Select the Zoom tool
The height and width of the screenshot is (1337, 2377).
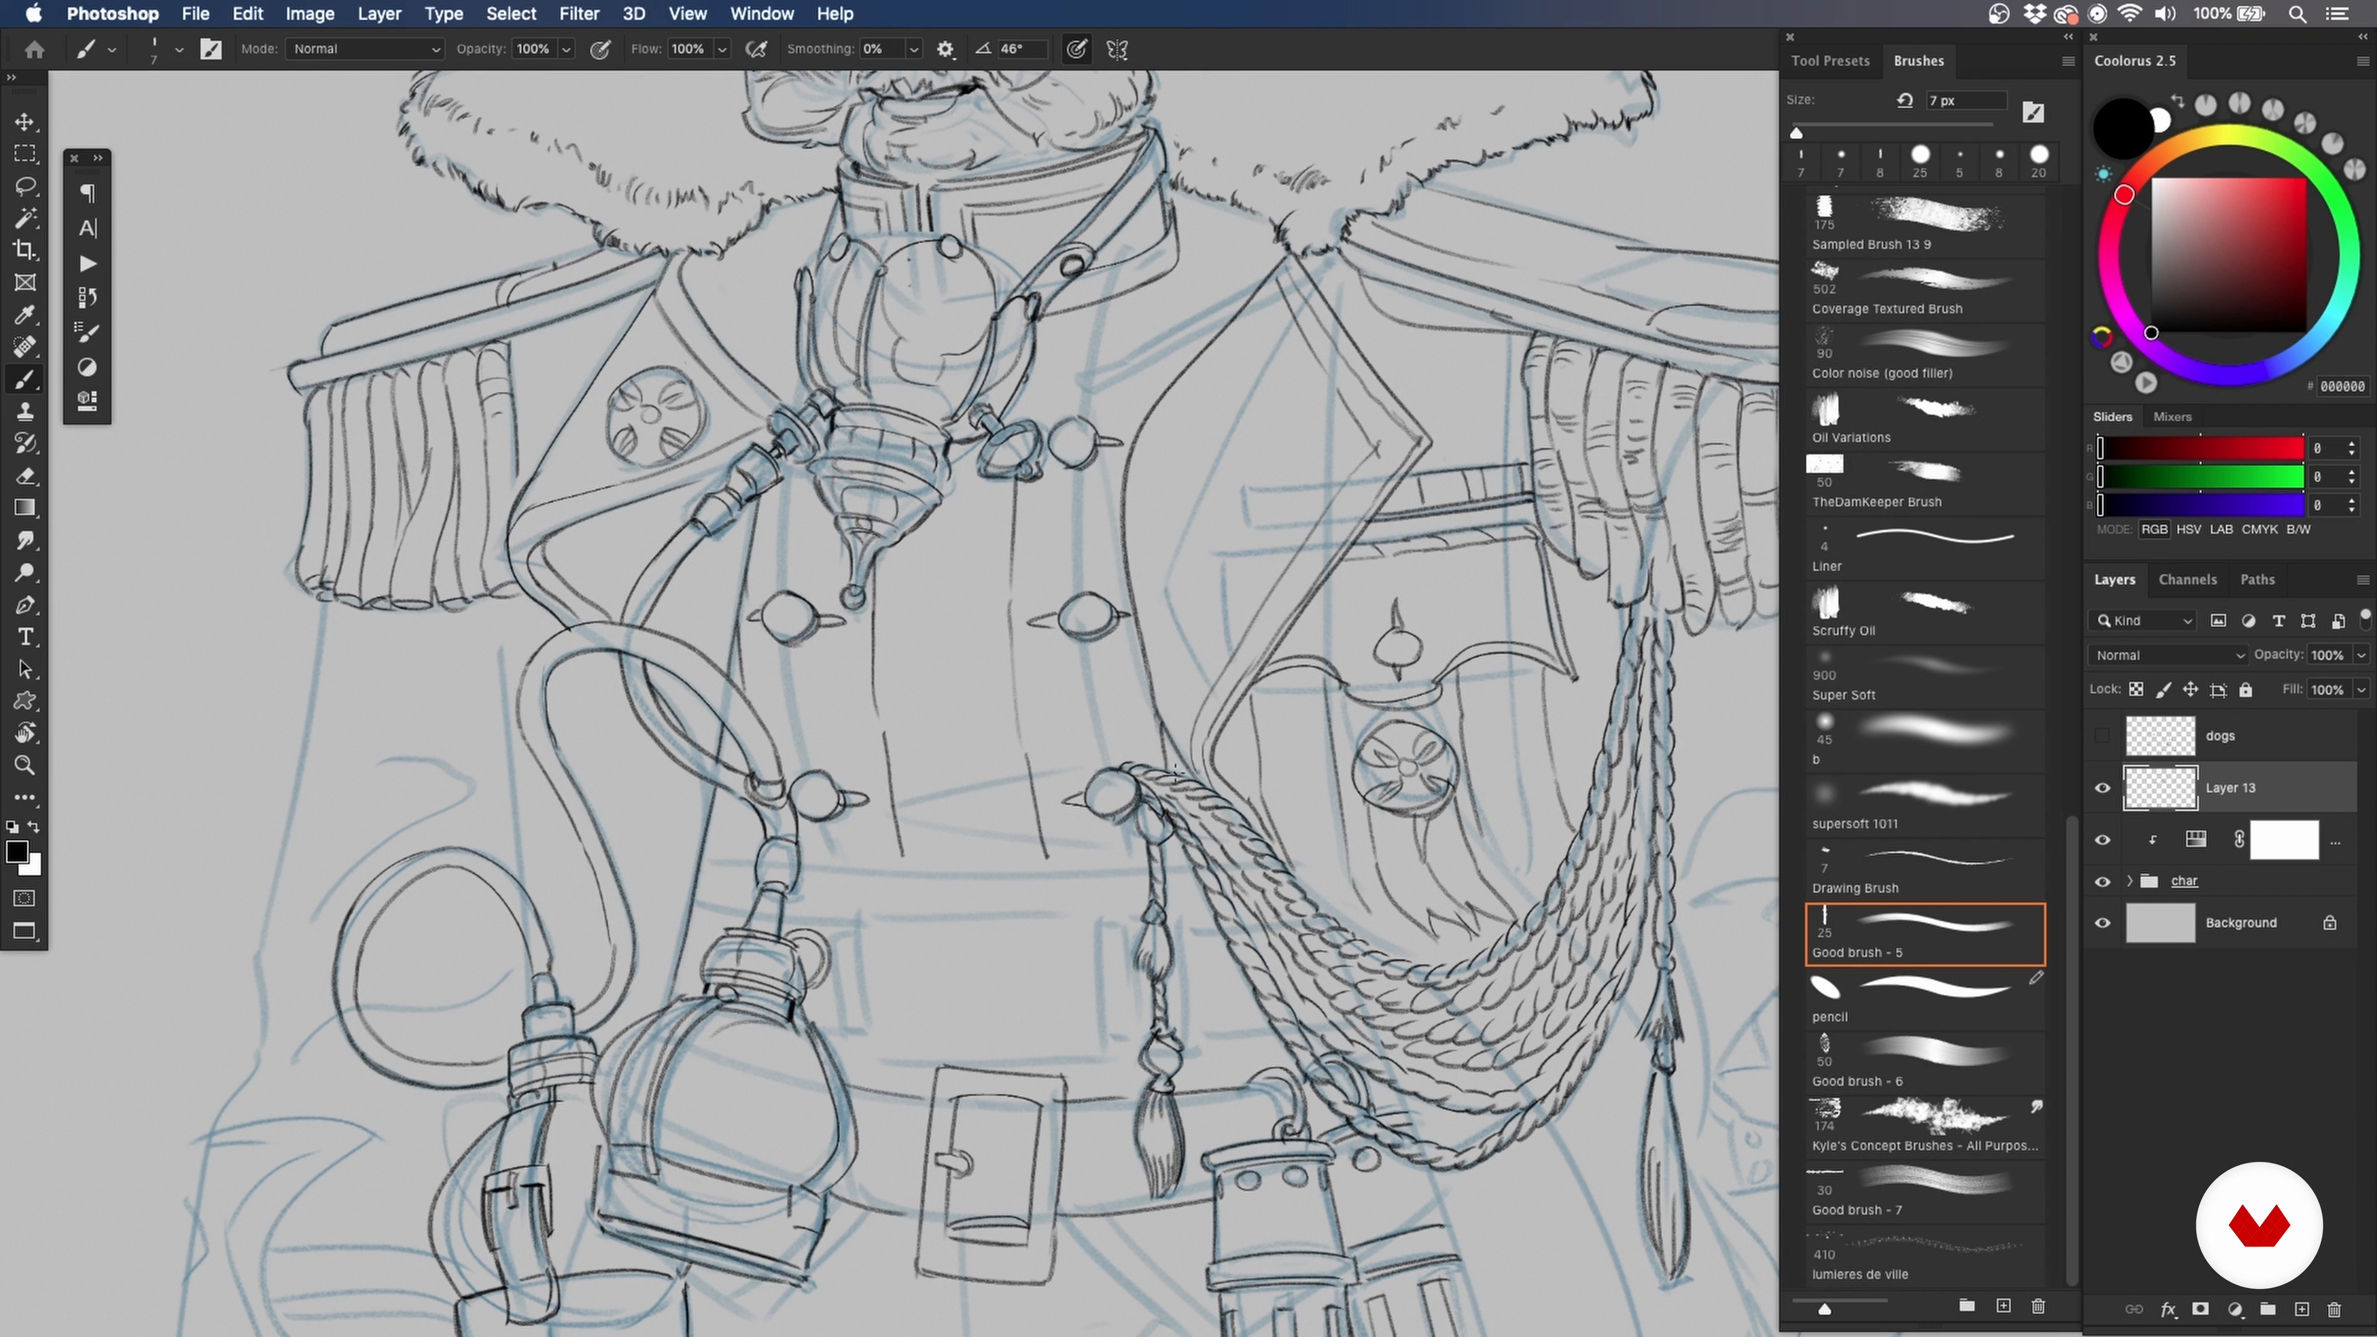(x=25, y=766)
